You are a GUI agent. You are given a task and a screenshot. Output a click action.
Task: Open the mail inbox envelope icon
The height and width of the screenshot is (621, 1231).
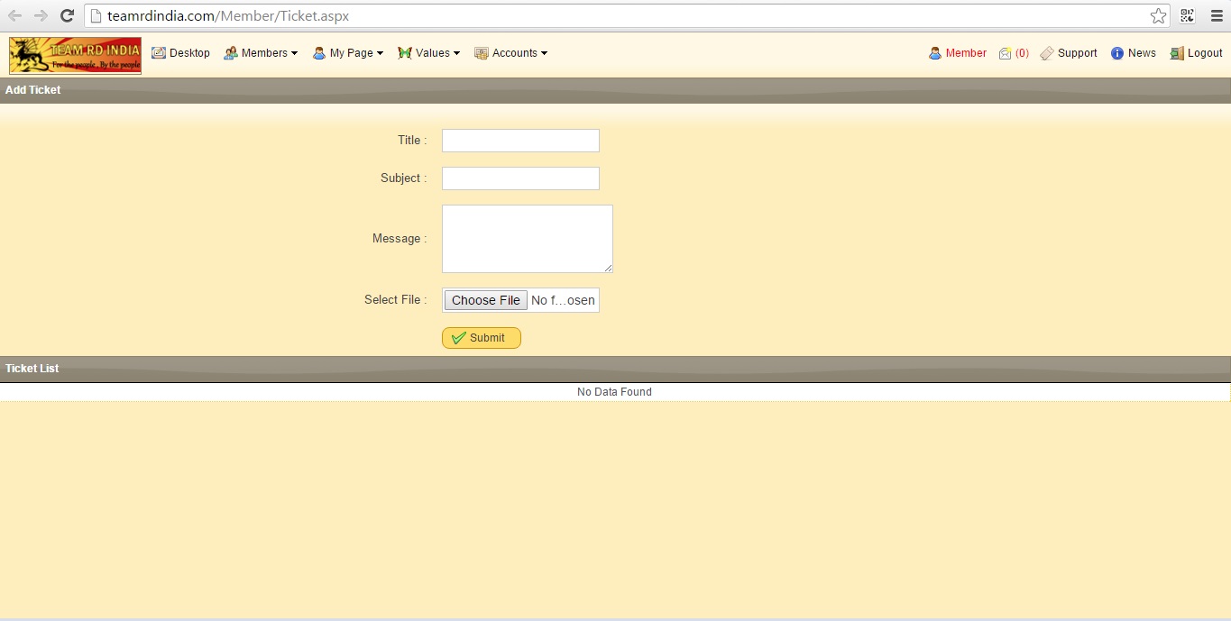tap(1005, 53)
